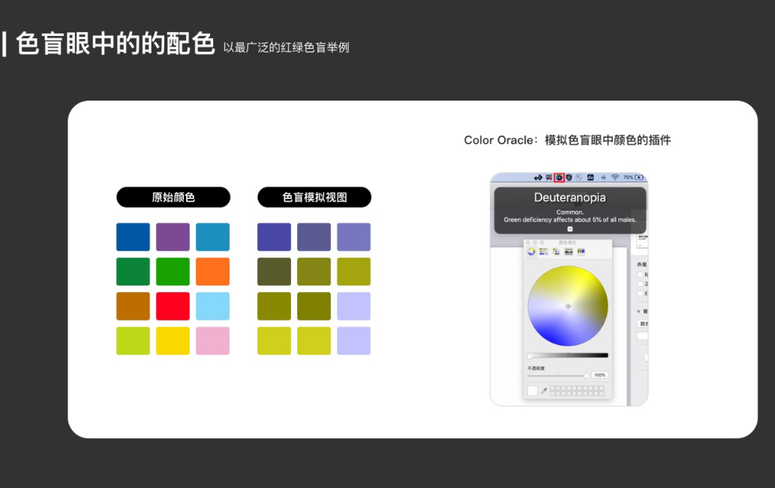Switch to the pencils picker tab
The width and height of the screenshot is (775, 488).
pos(581,252)
